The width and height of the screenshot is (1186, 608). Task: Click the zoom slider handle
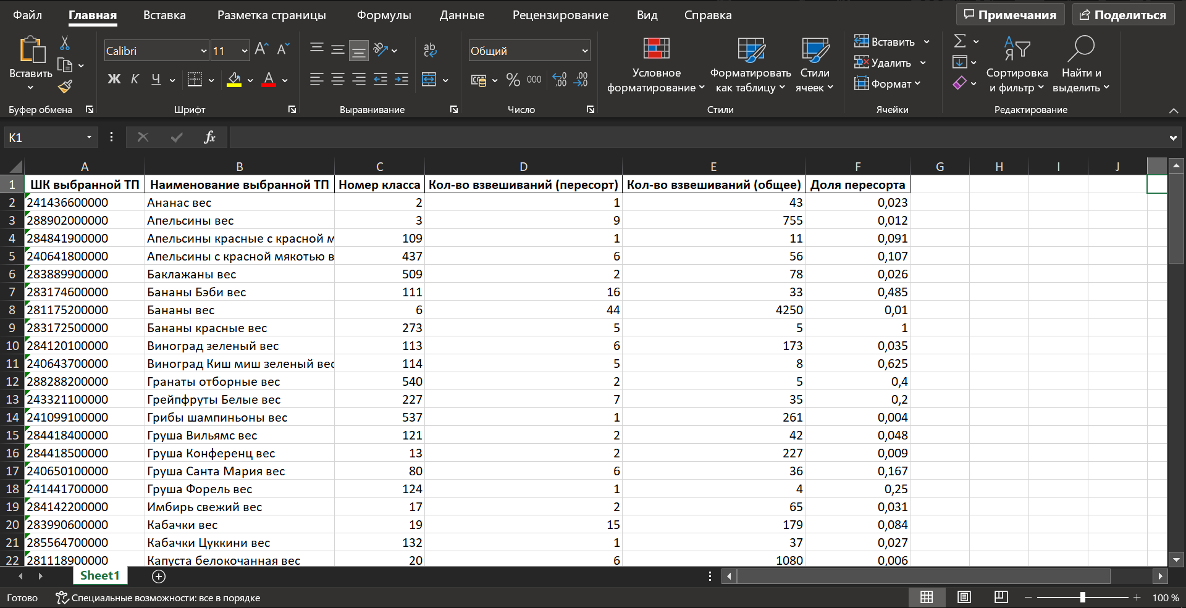click(1082, 598)
